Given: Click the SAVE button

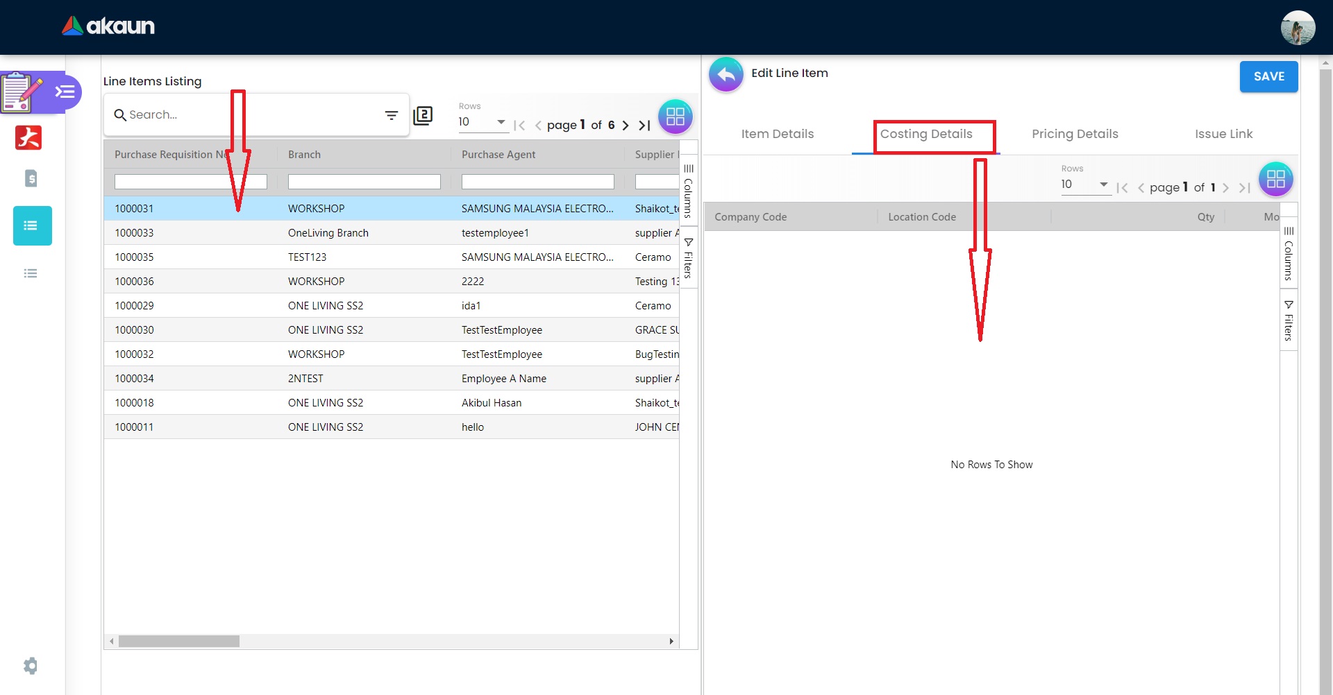Looking at the screenshot, I should point(1268,76).
